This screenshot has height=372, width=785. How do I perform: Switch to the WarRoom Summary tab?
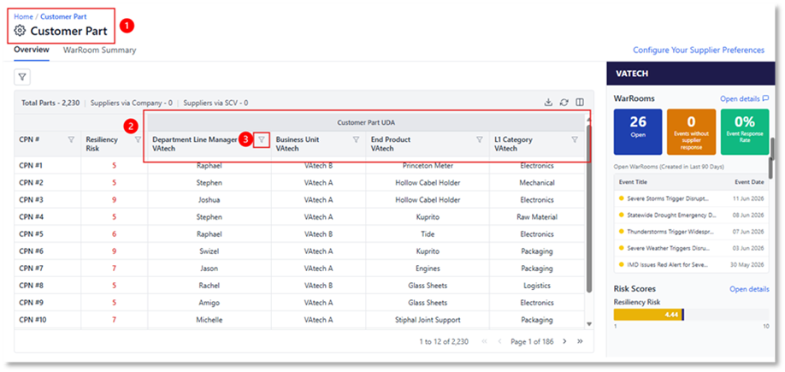[100, 50]
